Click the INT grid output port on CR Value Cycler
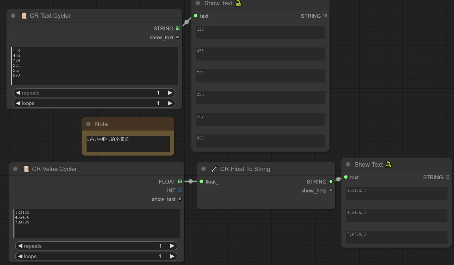The height and width of the screenshot is (265, 454). (x=180, y=190)
